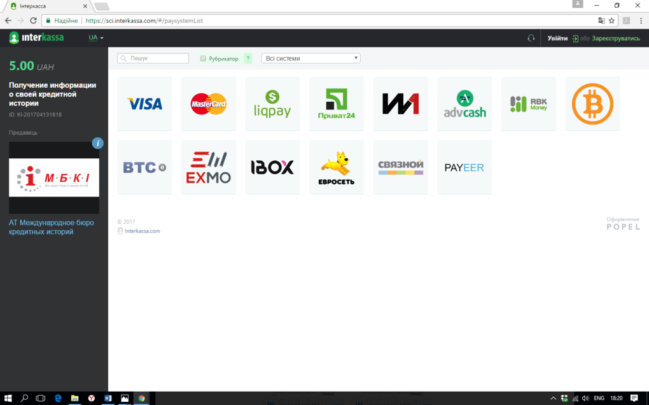The width and height of the screenshot is (649, 405).
Task: Select the VISA payment option
Action: click(144, 104)
